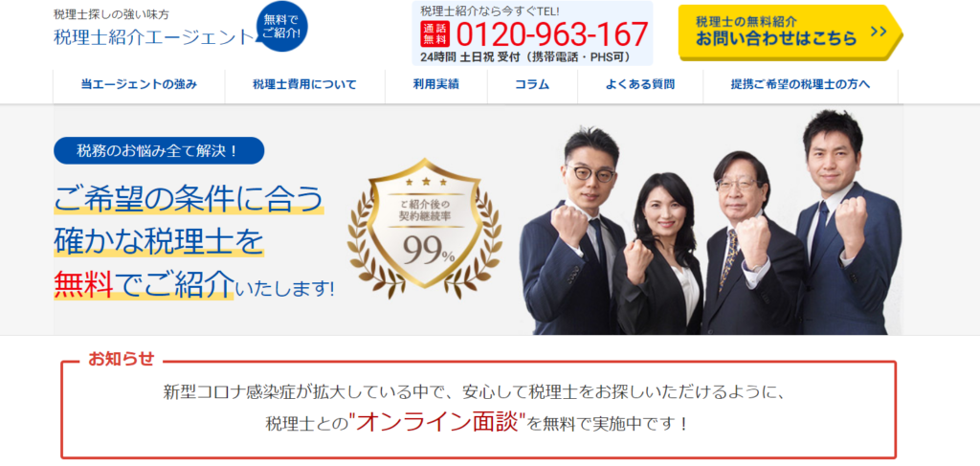980x466 pixels.
Task: Open 提携ご希望の税理士の方へ in navigation
Action: [x=801, y=85]
